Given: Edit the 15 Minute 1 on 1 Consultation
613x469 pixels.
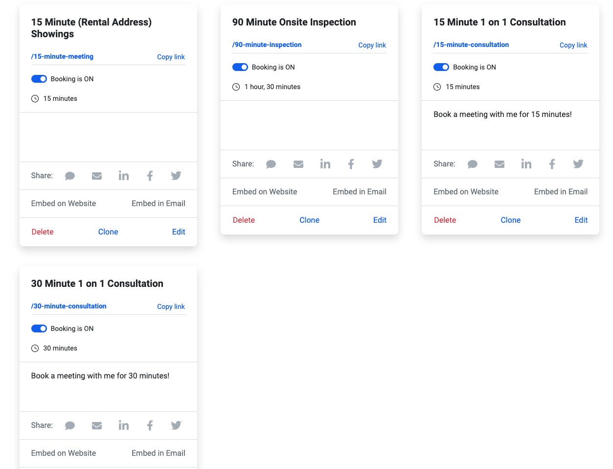Looking at the screenshot, I should 581,220.
